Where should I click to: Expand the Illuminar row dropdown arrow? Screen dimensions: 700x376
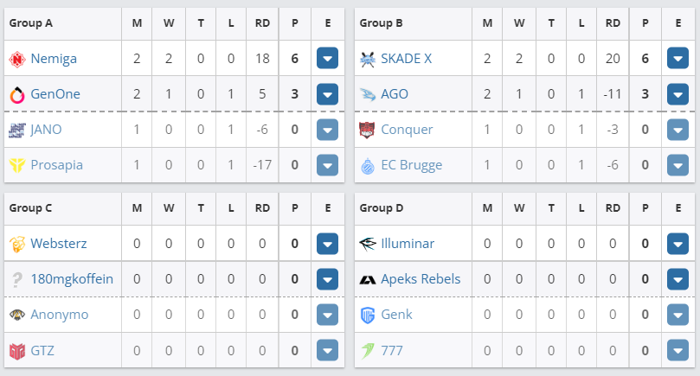point(678,244)
